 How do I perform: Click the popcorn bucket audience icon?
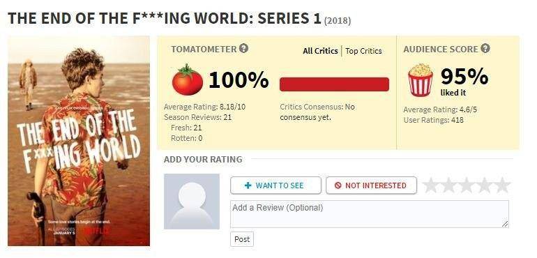click(x=421, y=80)
